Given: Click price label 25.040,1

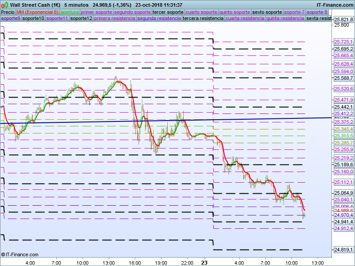Looking at the screenshot, I should [343, 199].
